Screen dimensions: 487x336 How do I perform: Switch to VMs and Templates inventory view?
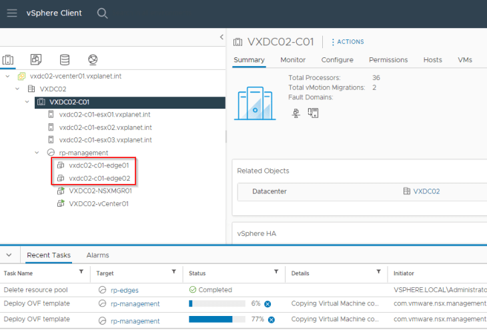point(36,59)
